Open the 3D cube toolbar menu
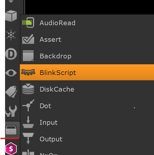The width and height of the screenshot is (154, 155). [x=11, y=16]
